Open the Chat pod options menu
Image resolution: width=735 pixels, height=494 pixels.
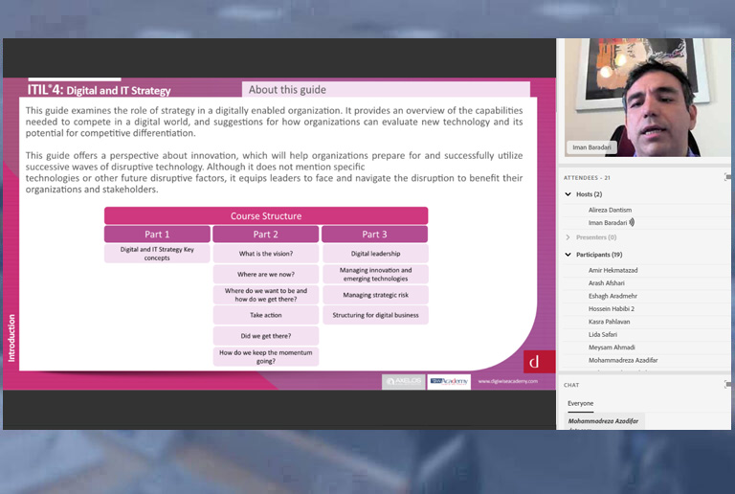728,384
